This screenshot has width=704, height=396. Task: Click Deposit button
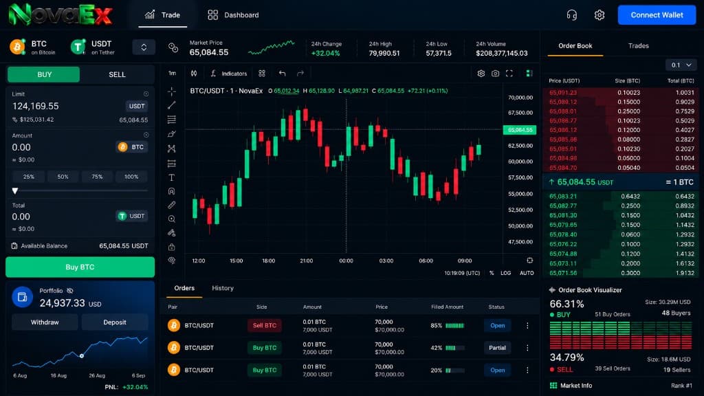tap(115, 322)
